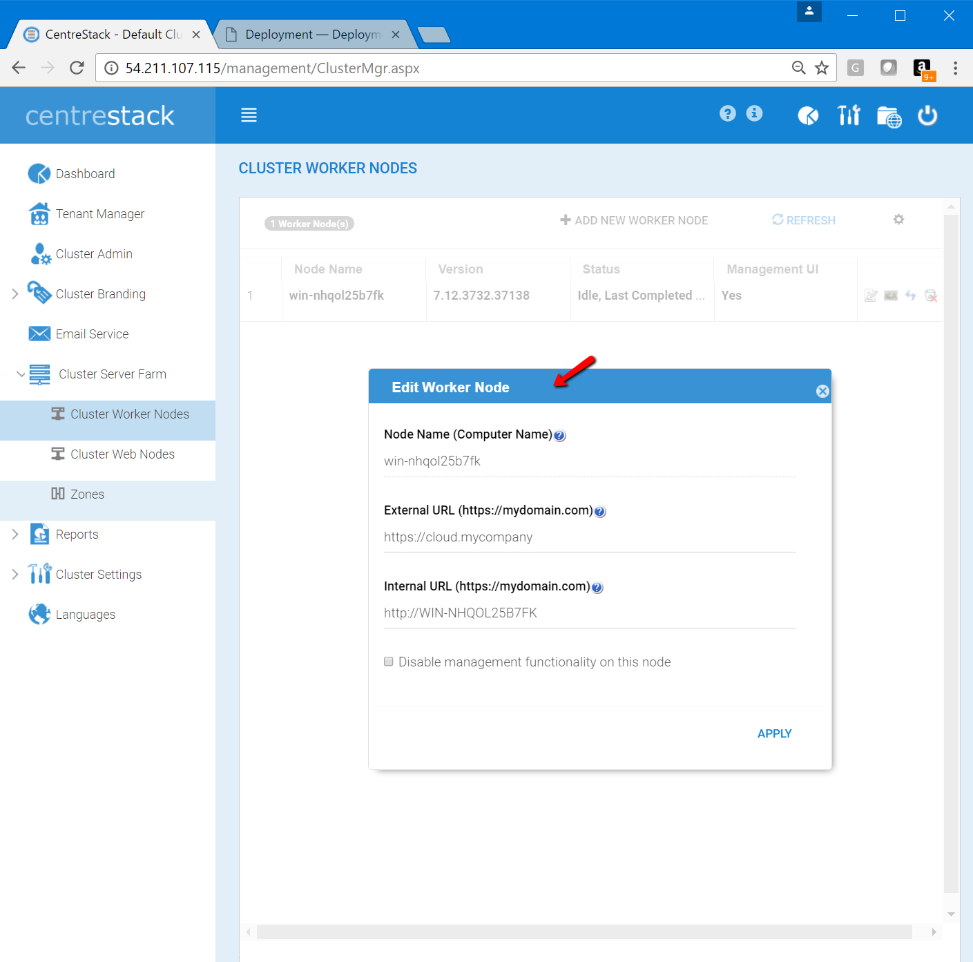
Task: Click the Node Name input field
Action: [x=590, y=461]
